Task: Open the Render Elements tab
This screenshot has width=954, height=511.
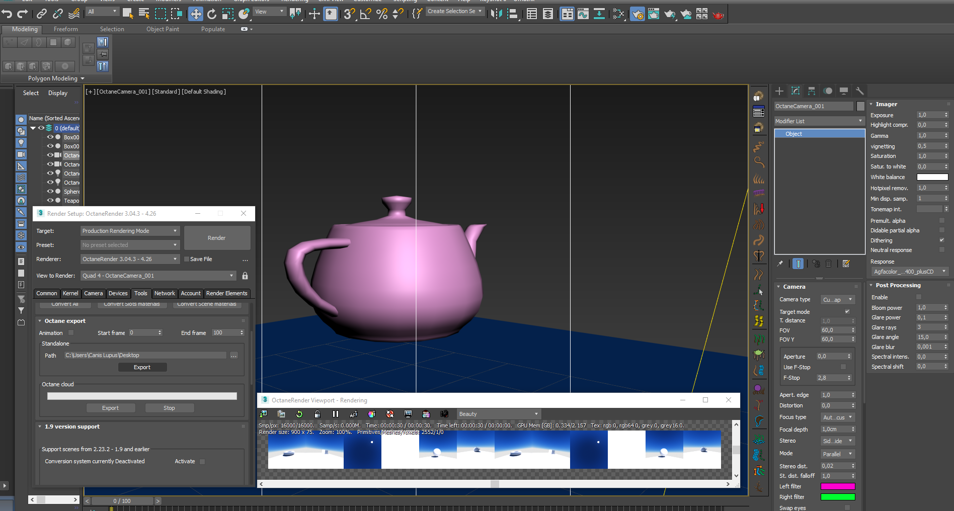Action: 227,293
